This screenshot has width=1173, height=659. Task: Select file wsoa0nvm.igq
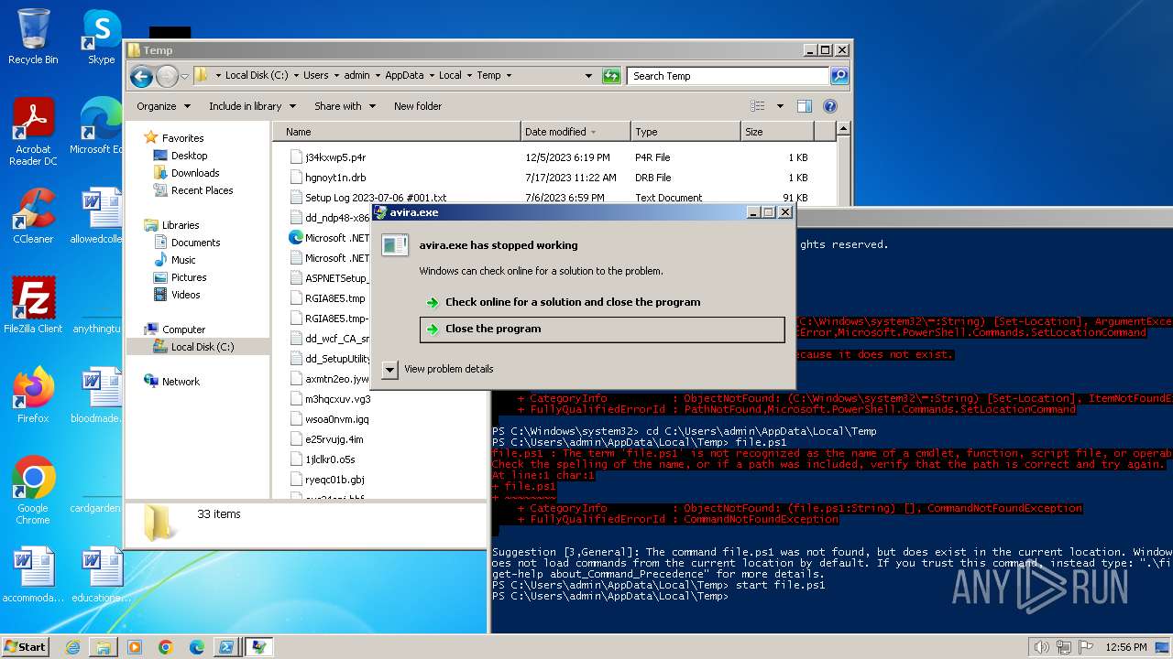coord(336,419)
